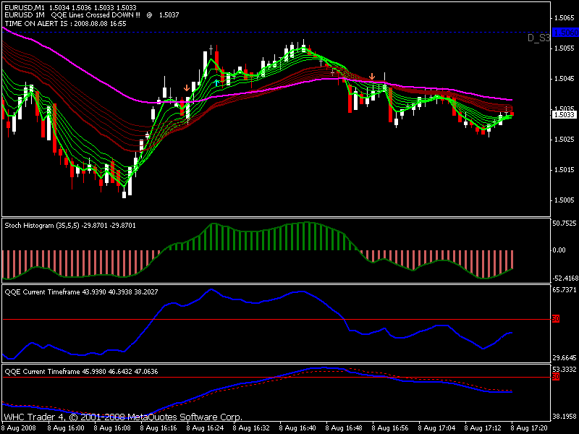Click the current price 1.5033 marker
The image size is (579, 434).
[x=564, y=114]
